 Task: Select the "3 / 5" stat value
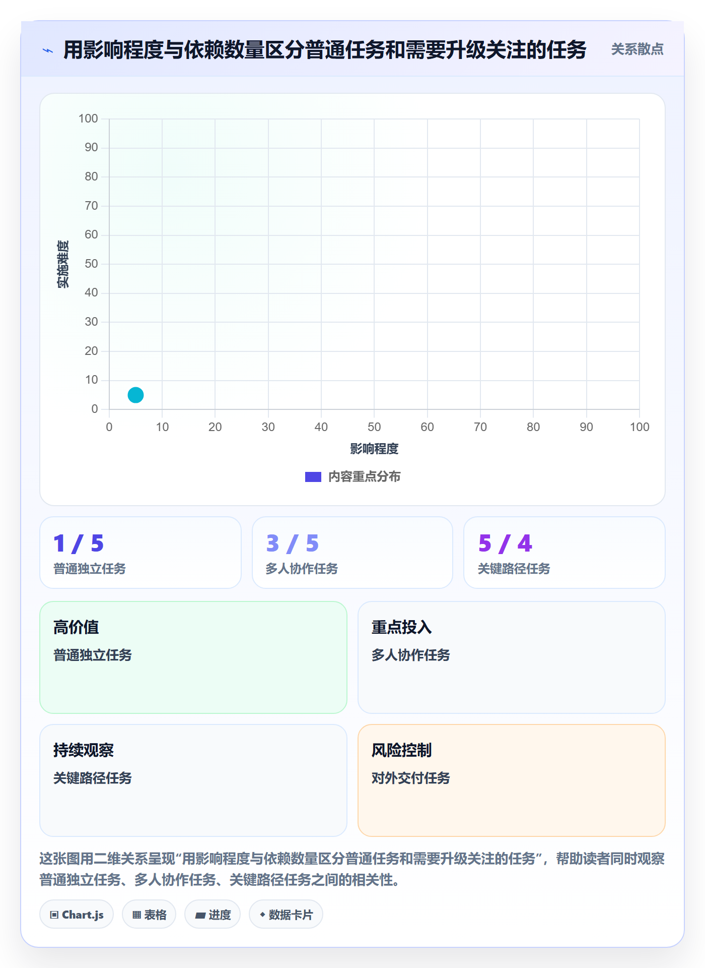point(293,543)
